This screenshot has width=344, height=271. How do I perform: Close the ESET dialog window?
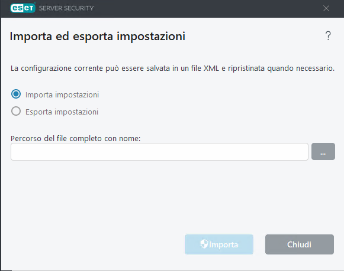coord(326,8)
